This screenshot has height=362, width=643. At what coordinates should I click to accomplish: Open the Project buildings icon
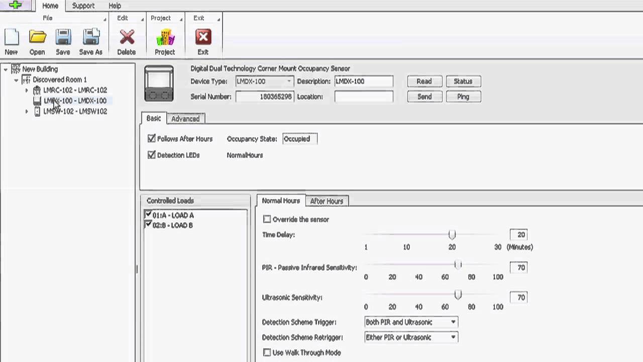point(165,37)
